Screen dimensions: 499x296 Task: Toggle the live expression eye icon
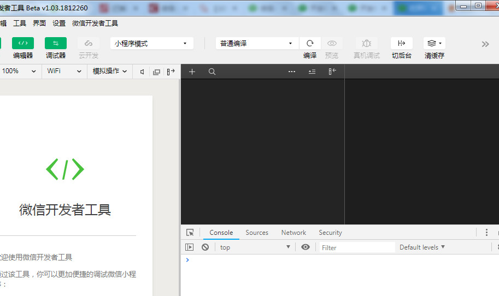[306, 247]
